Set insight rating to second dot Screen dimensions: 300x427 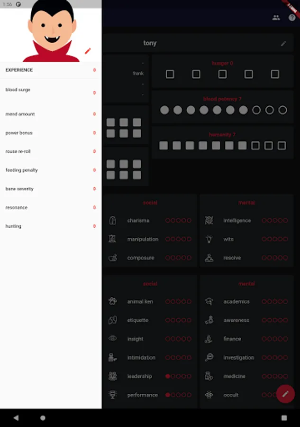tap(173, 339)
